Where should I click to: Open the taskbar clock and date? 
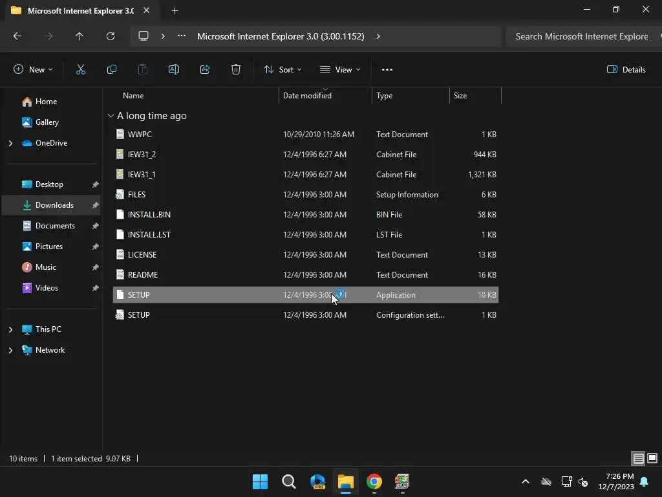tap(616, 481)
